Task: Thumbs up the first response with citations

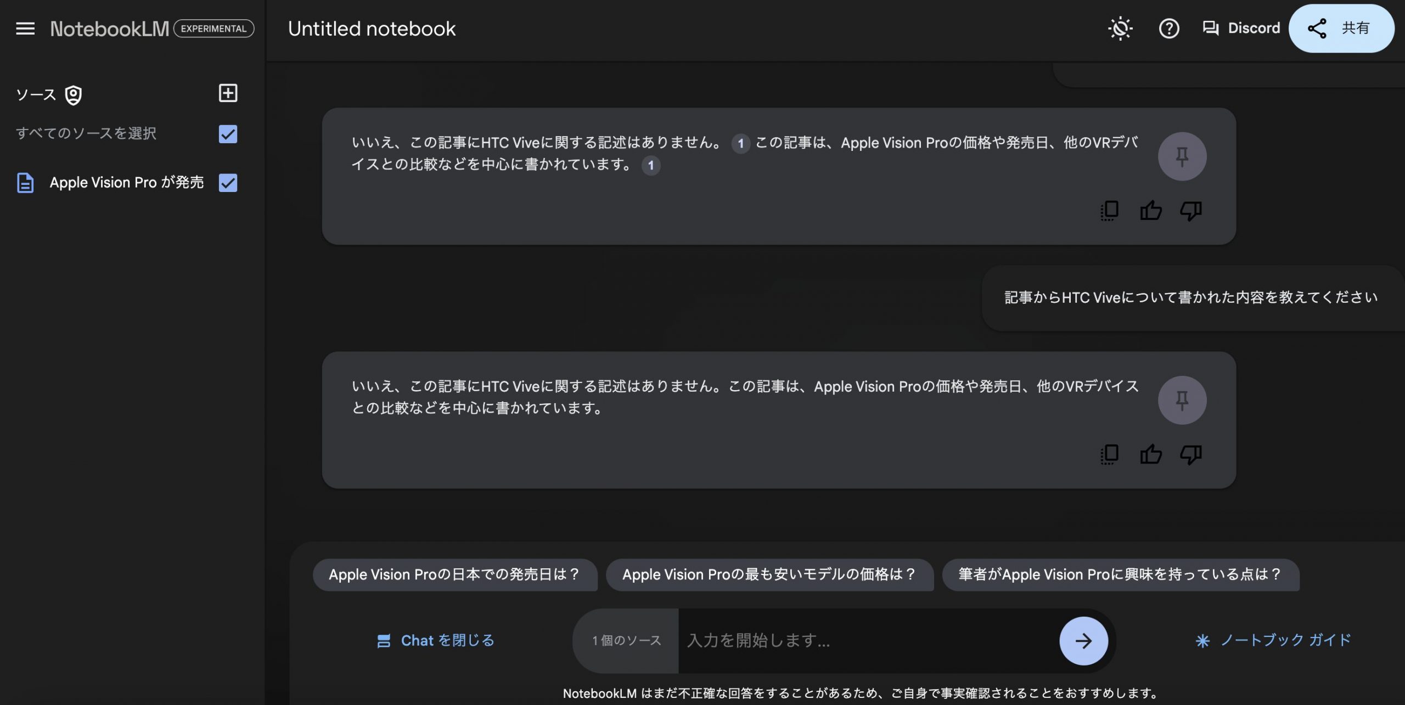Action: point(1151,211)
